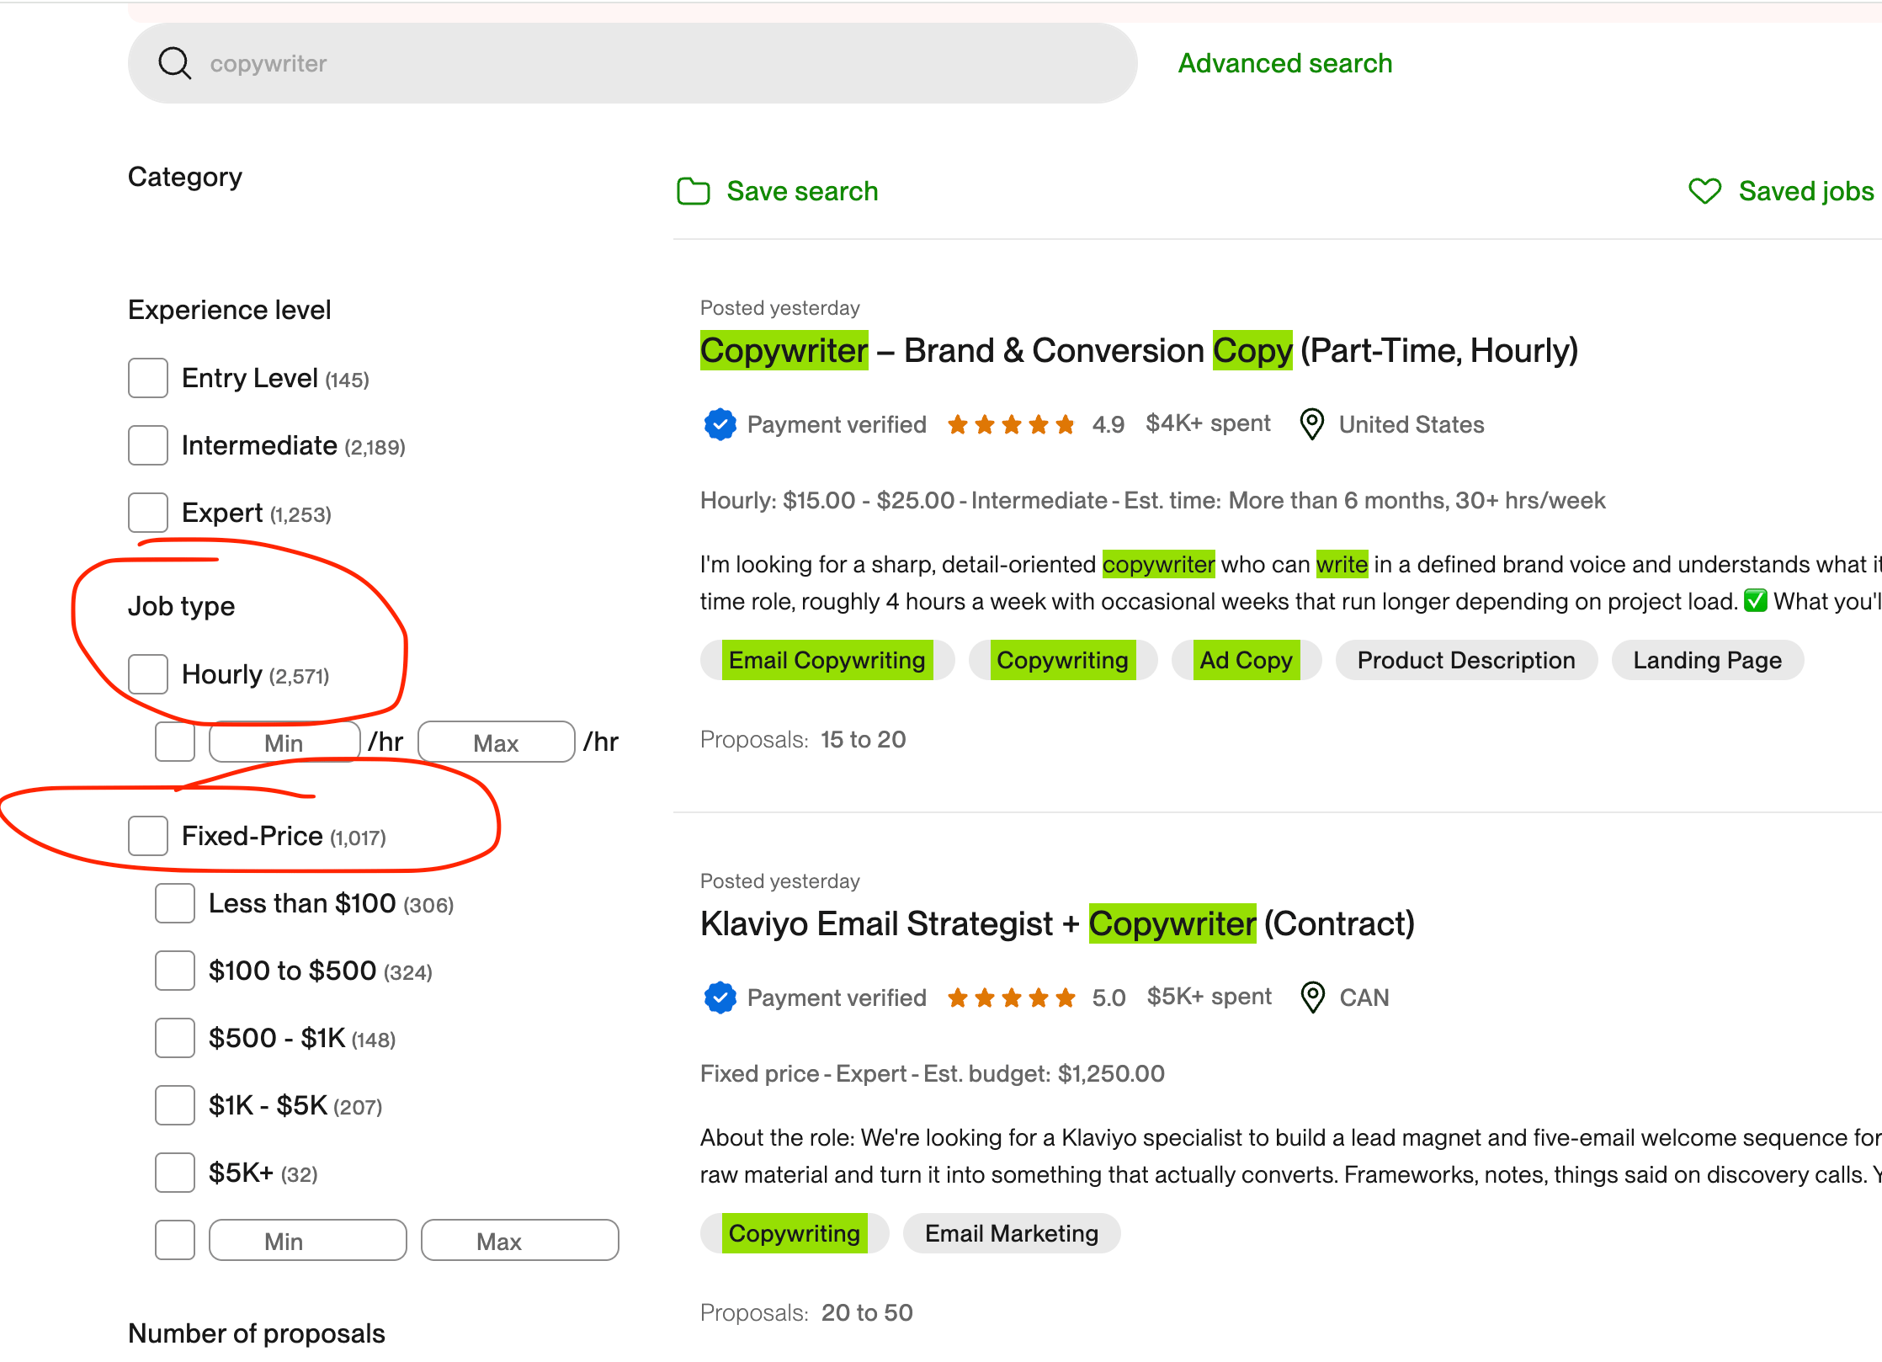
Task: Click Payment verified badge on first job
Action: tap(720, 424)
